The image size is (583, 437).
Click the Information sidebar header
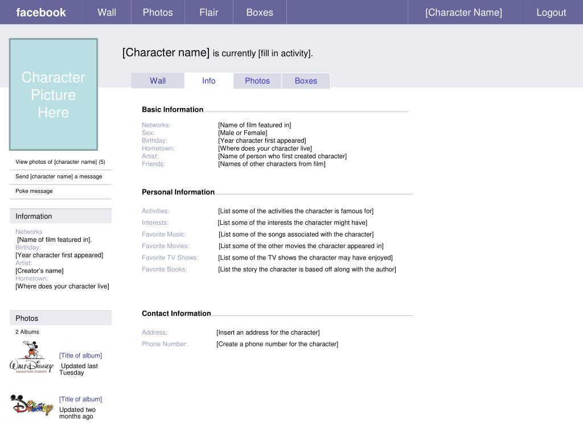pyautogui.click(x=60, y=216)
